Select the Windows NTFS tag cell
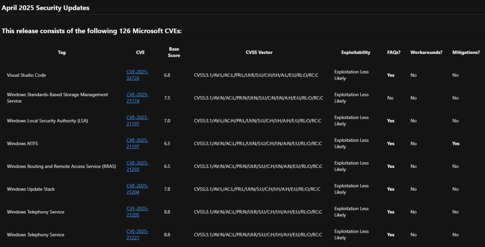The width and height of the screenshot is (485, 247). tap(22, 144)
